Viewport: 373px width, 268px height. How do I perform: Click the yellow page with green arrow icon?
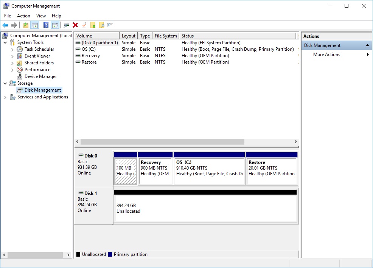(x=93, y=25)
